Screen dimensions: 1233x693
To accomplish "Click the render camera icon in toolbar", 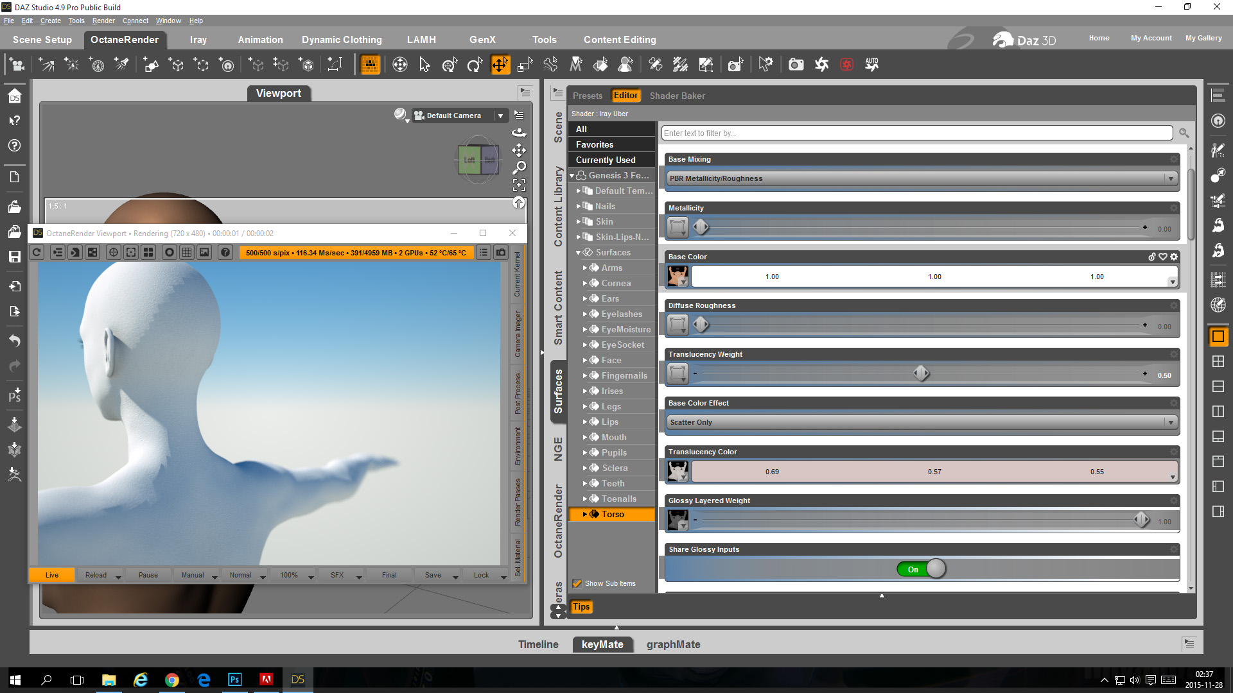I will (796, 64).
